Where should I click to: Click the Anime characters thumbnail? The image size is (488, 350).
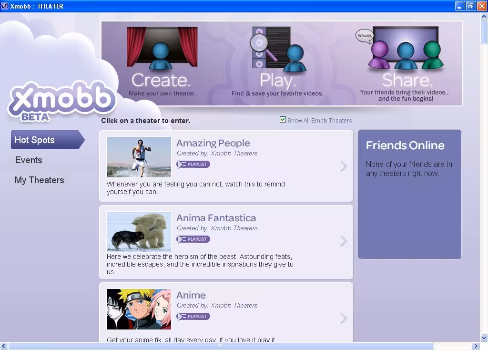(x=139, y=309)
